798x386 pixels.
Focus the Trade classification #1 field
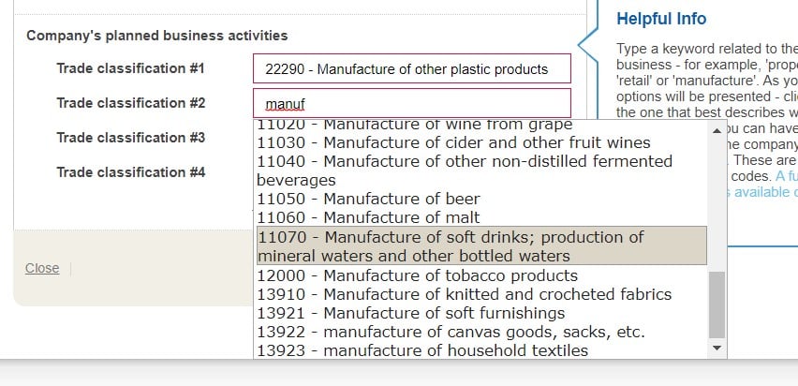pos(411,68)
